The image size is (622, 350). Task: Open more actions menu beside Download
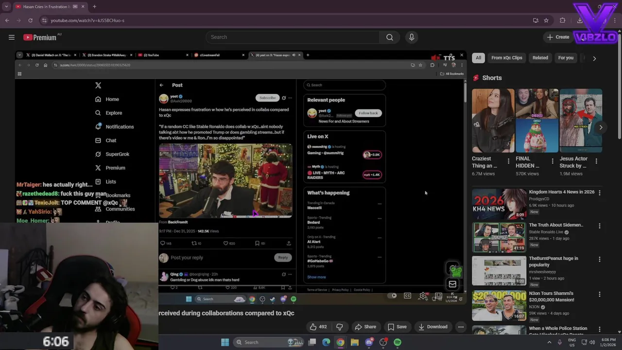click(461, 327)
